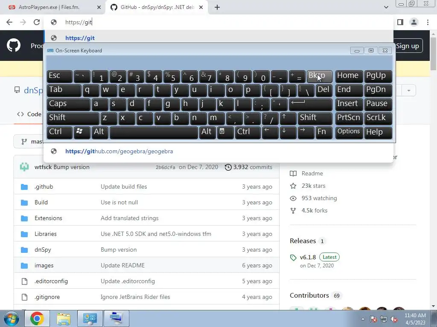Go back with the browser back arrow
The height and width of the screenshot is (327, 437).
[9, 22]
